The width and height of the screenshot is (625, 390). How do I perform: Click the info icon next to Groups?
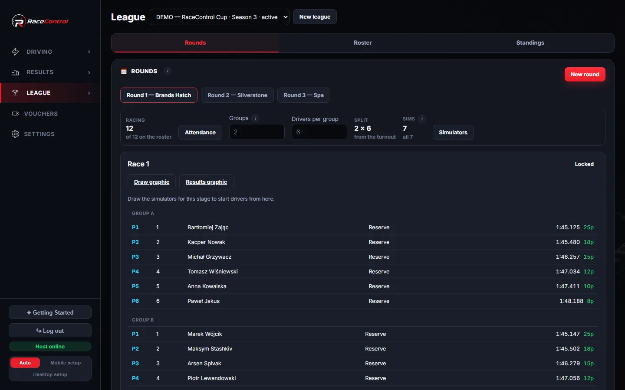pyautogui.click(x=255, y=118)
